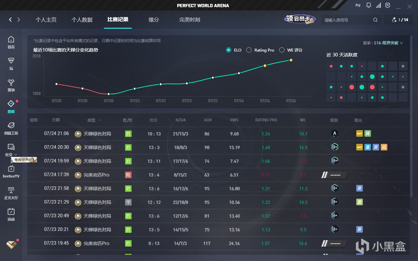Open SeeSeeTV from the sidebar
The height and width of the screenshot is (261, 418).
pos(11,171)
